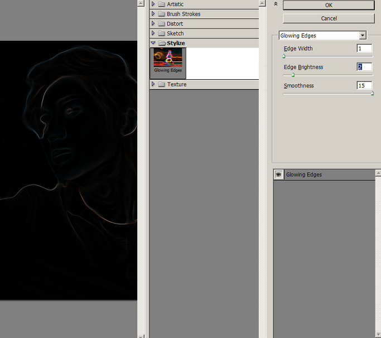Viewport: 381px width, 338px height.
Task: Expand the Artistic filter folder
Action: tap(153, 4)
